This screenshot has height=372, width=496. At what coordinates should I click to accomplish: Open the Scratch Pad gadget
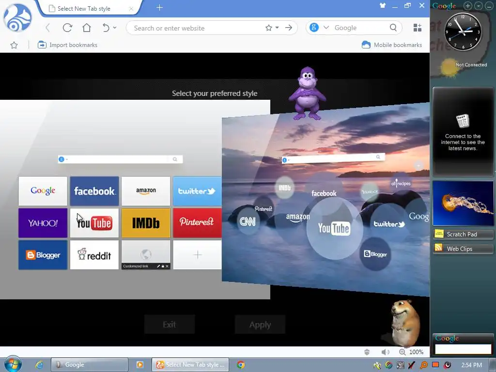point(463,234)
